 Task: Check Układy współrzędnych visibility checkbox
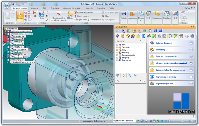8,31
